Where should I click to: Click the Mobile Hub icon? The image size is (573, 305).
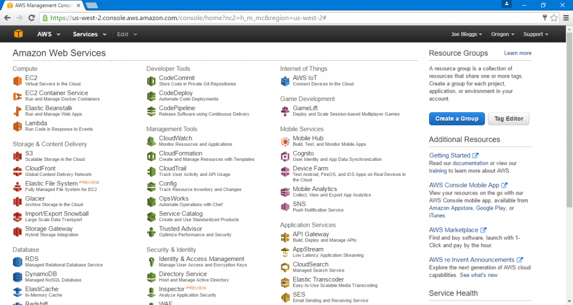(285, 141)
